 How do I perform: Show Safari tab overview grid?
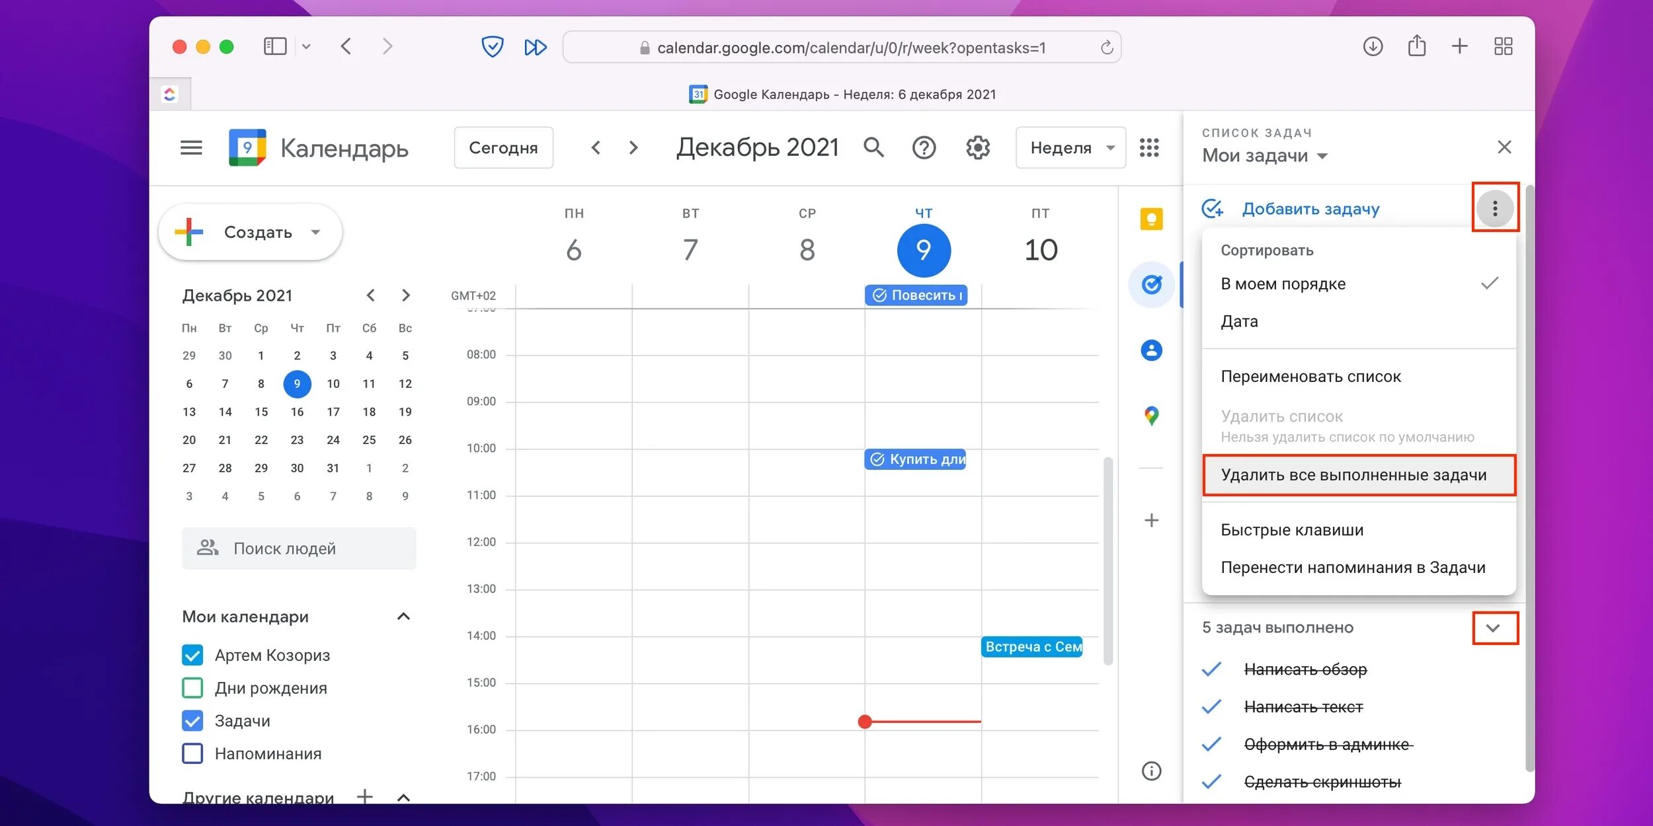click(x=1503, y=46)
